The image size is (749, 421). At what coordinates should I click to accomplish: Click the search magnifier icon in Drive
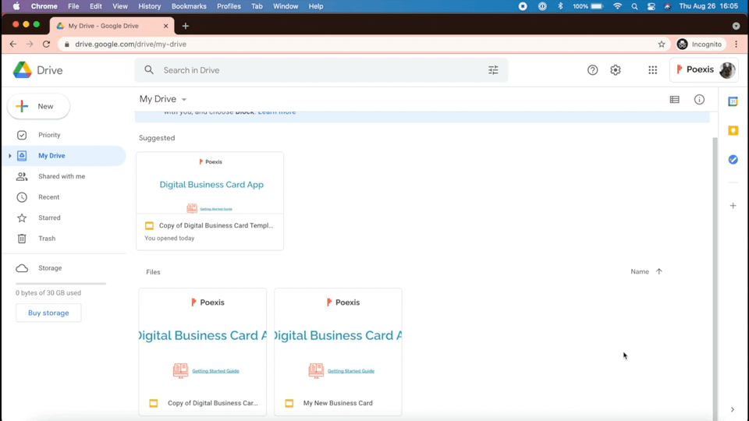(149, 70)
